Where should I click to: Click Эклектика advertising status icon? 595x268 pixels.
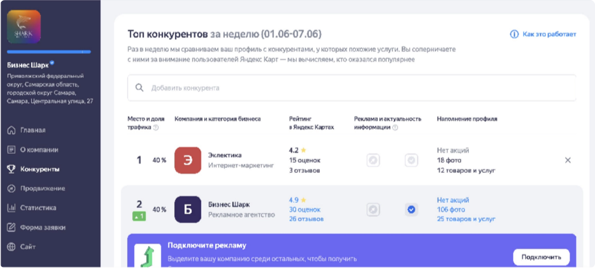(x=373, y=160)
